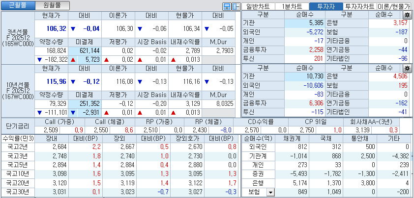Click the Call (가중) column header
The width and height of the screenshot is (414, 198).
pos(59,122)
